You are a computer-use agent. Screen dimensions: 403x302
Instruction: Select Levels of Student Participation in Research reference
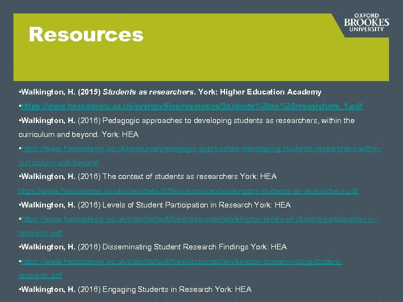click(154, 205)
